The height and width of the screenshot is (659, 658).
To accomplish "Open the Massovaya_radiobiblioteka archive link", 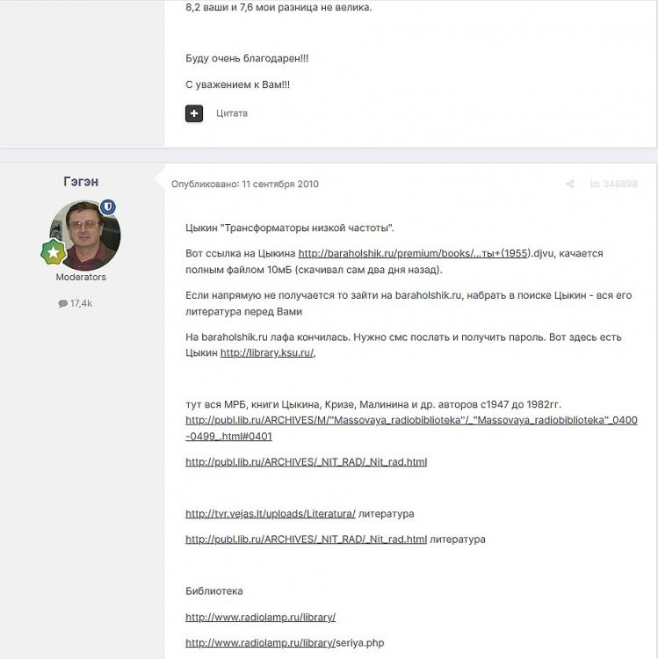I will [x=411, y=428].
